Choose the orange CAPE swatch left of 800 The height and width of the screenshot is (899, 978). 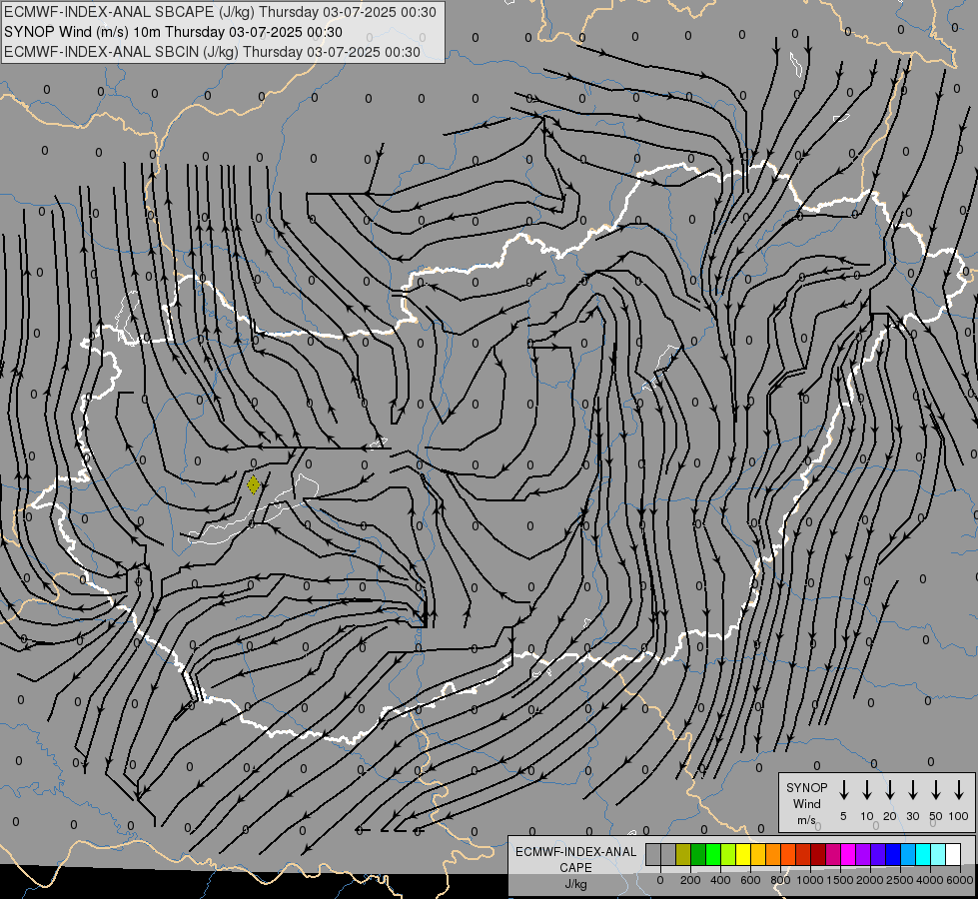[773, 854]
